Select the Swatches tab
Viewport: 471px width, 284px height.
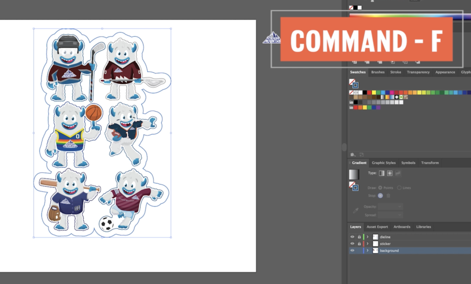pos(358,72)
